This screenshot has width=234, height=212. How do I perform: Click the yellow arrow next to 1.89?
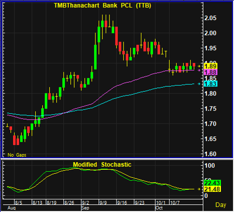tap(199, 66)
